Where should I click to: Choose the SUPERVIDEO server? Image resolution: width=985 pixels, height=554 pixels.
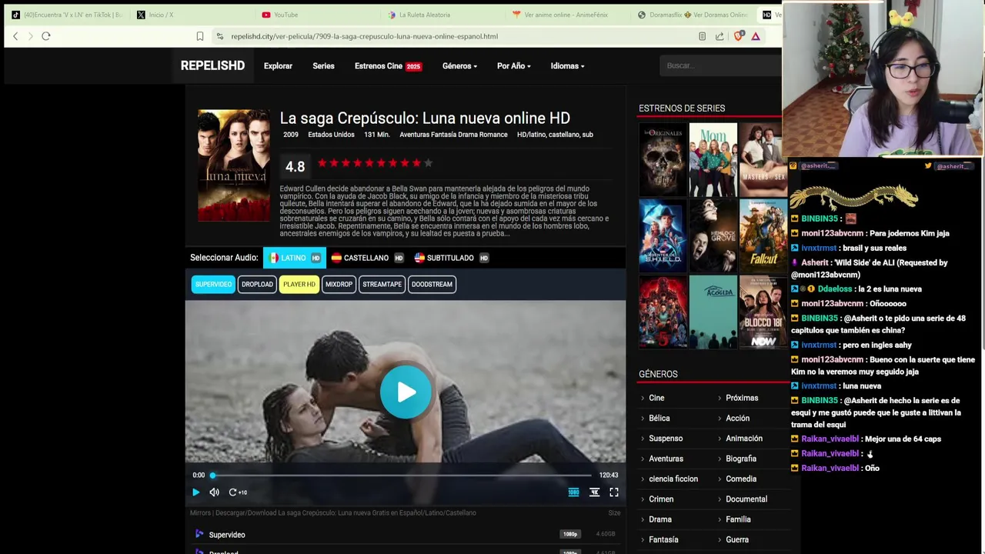(x=213, y=284)
